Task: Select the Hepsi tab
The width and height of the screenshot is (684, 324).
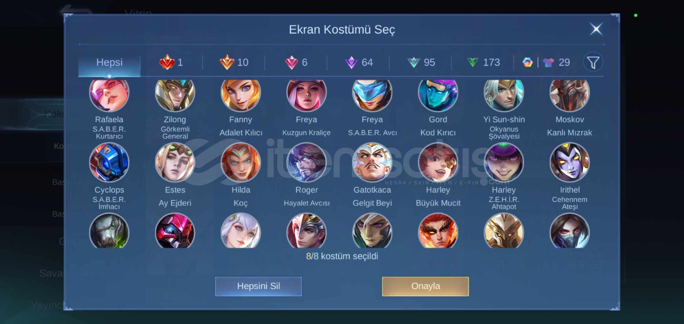Action: click(x=109, y=62)
